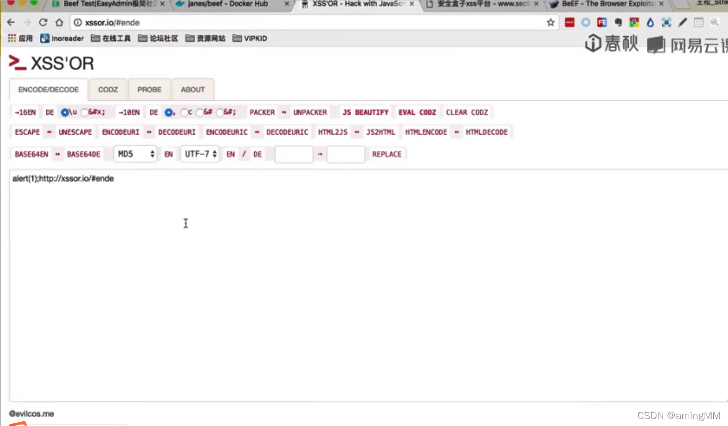Open the 论坛社区 bookmark folder
Image resolution: width=728 pixels, height=426 pixels.
tap(158, 38)
